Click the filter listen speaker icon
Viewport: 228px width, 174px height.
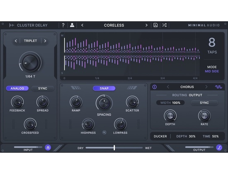(104, 133)
